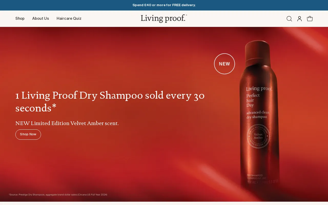Screen dimensions: 328x205
Task: Click the Velvet Amber seal on bottle
Action: click(x=258, y=136)
